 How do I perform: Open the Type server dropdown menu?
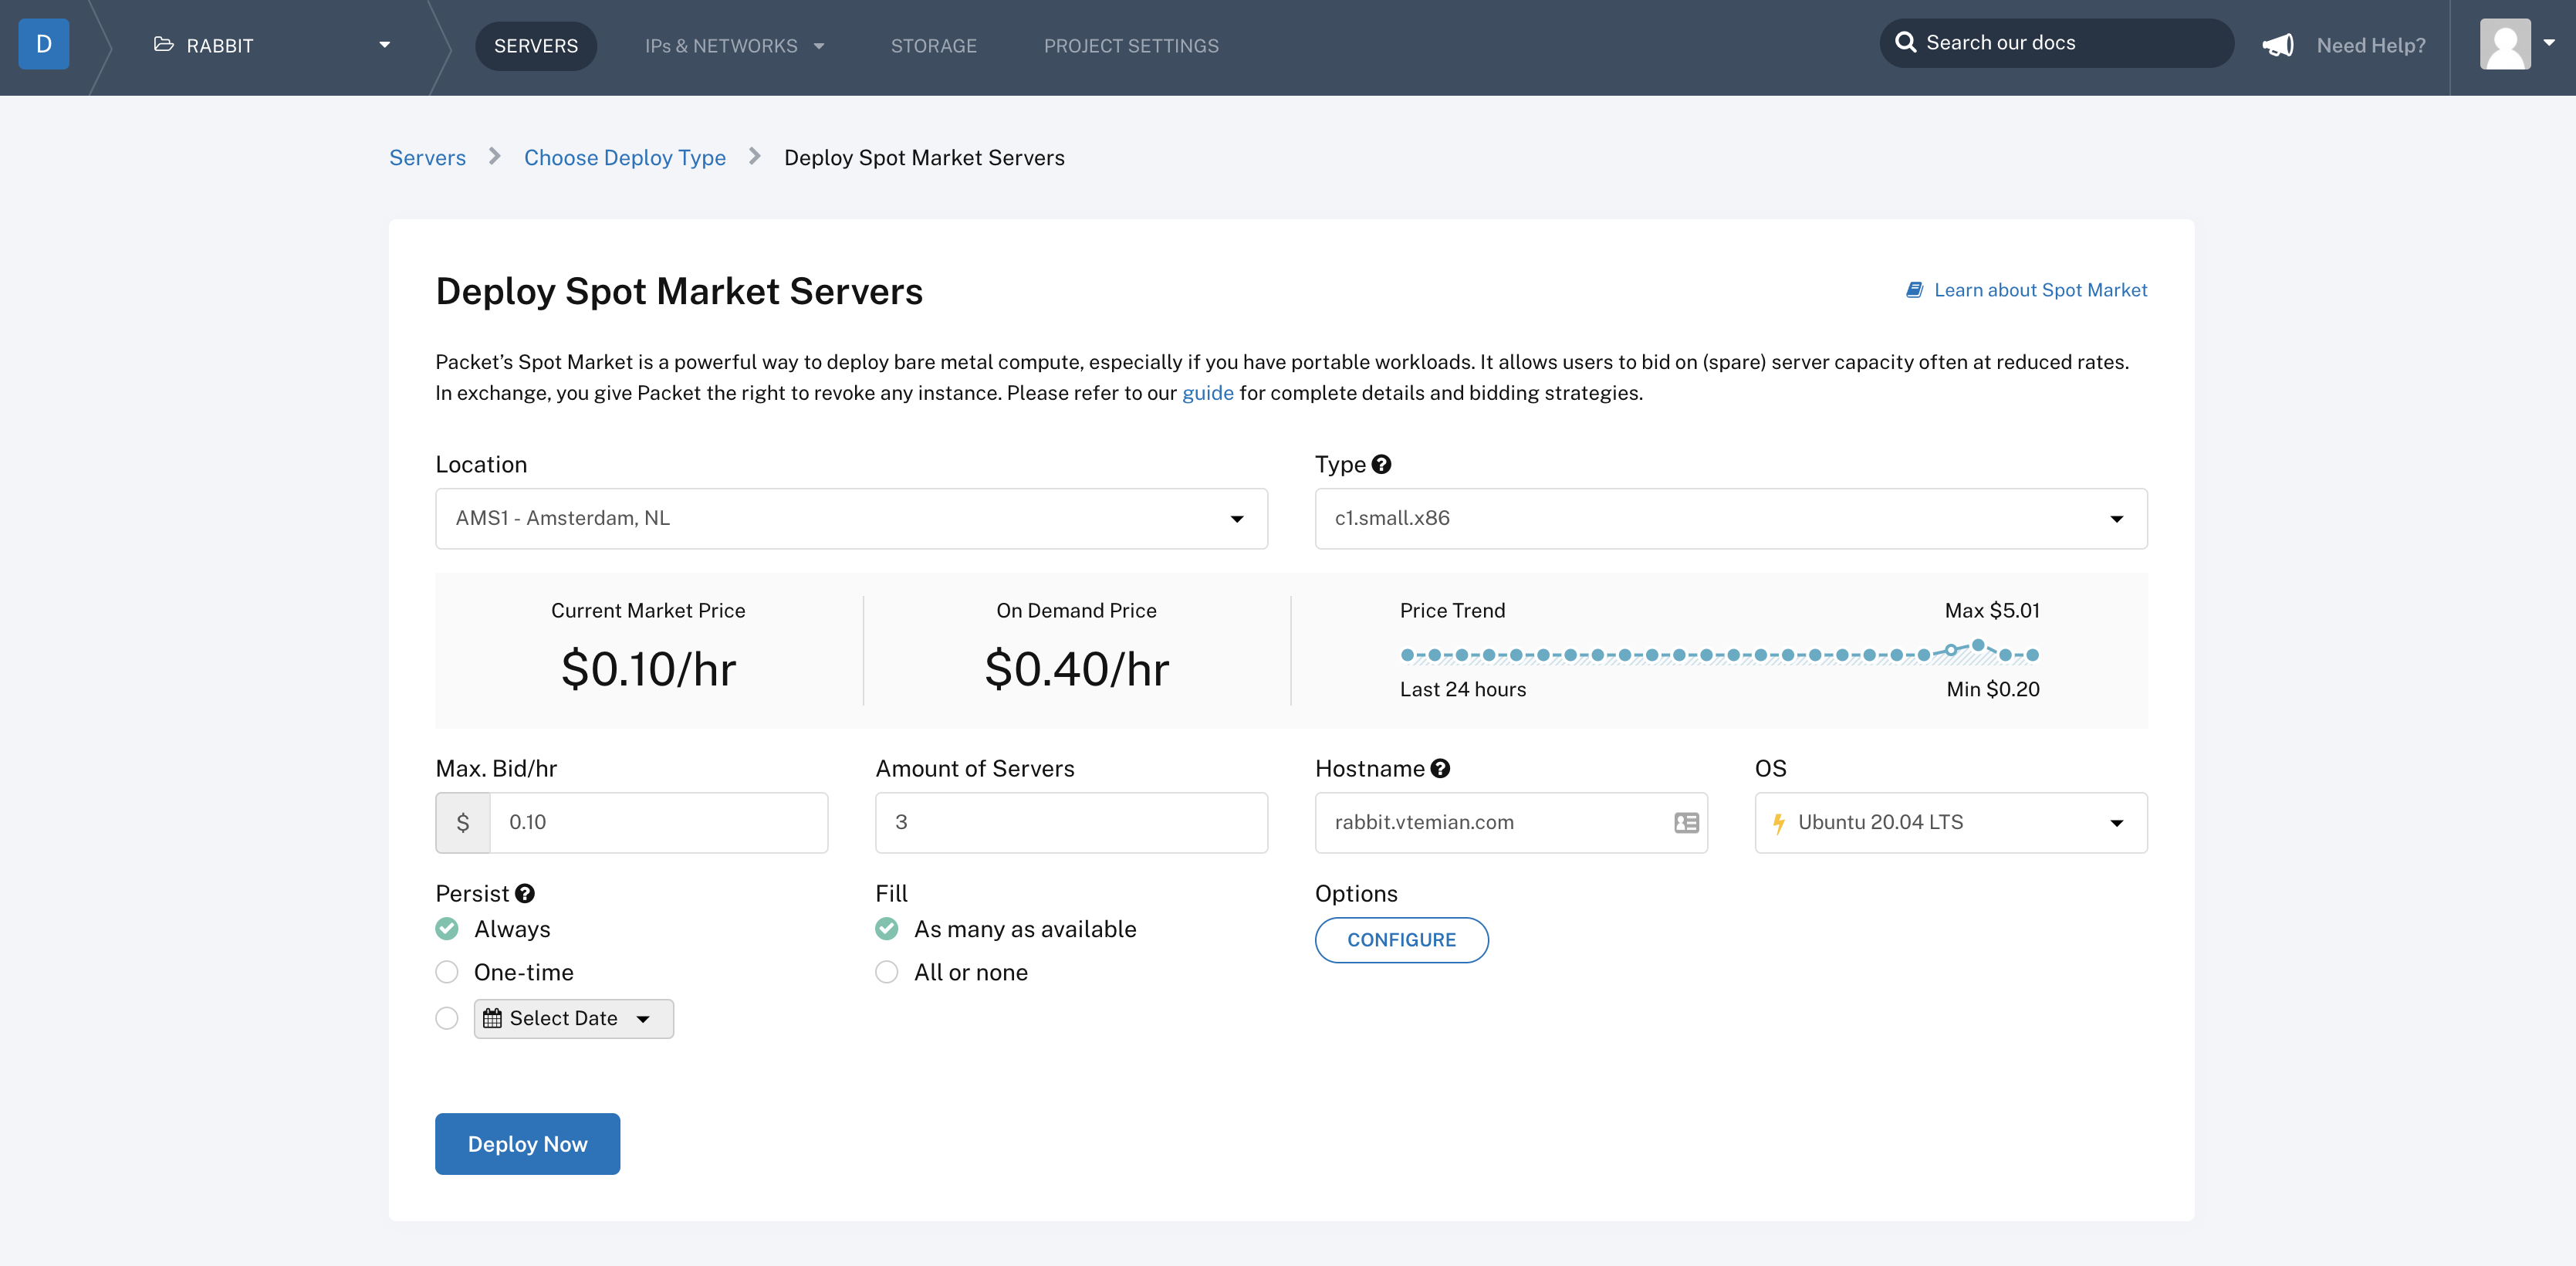point(1732,518)
